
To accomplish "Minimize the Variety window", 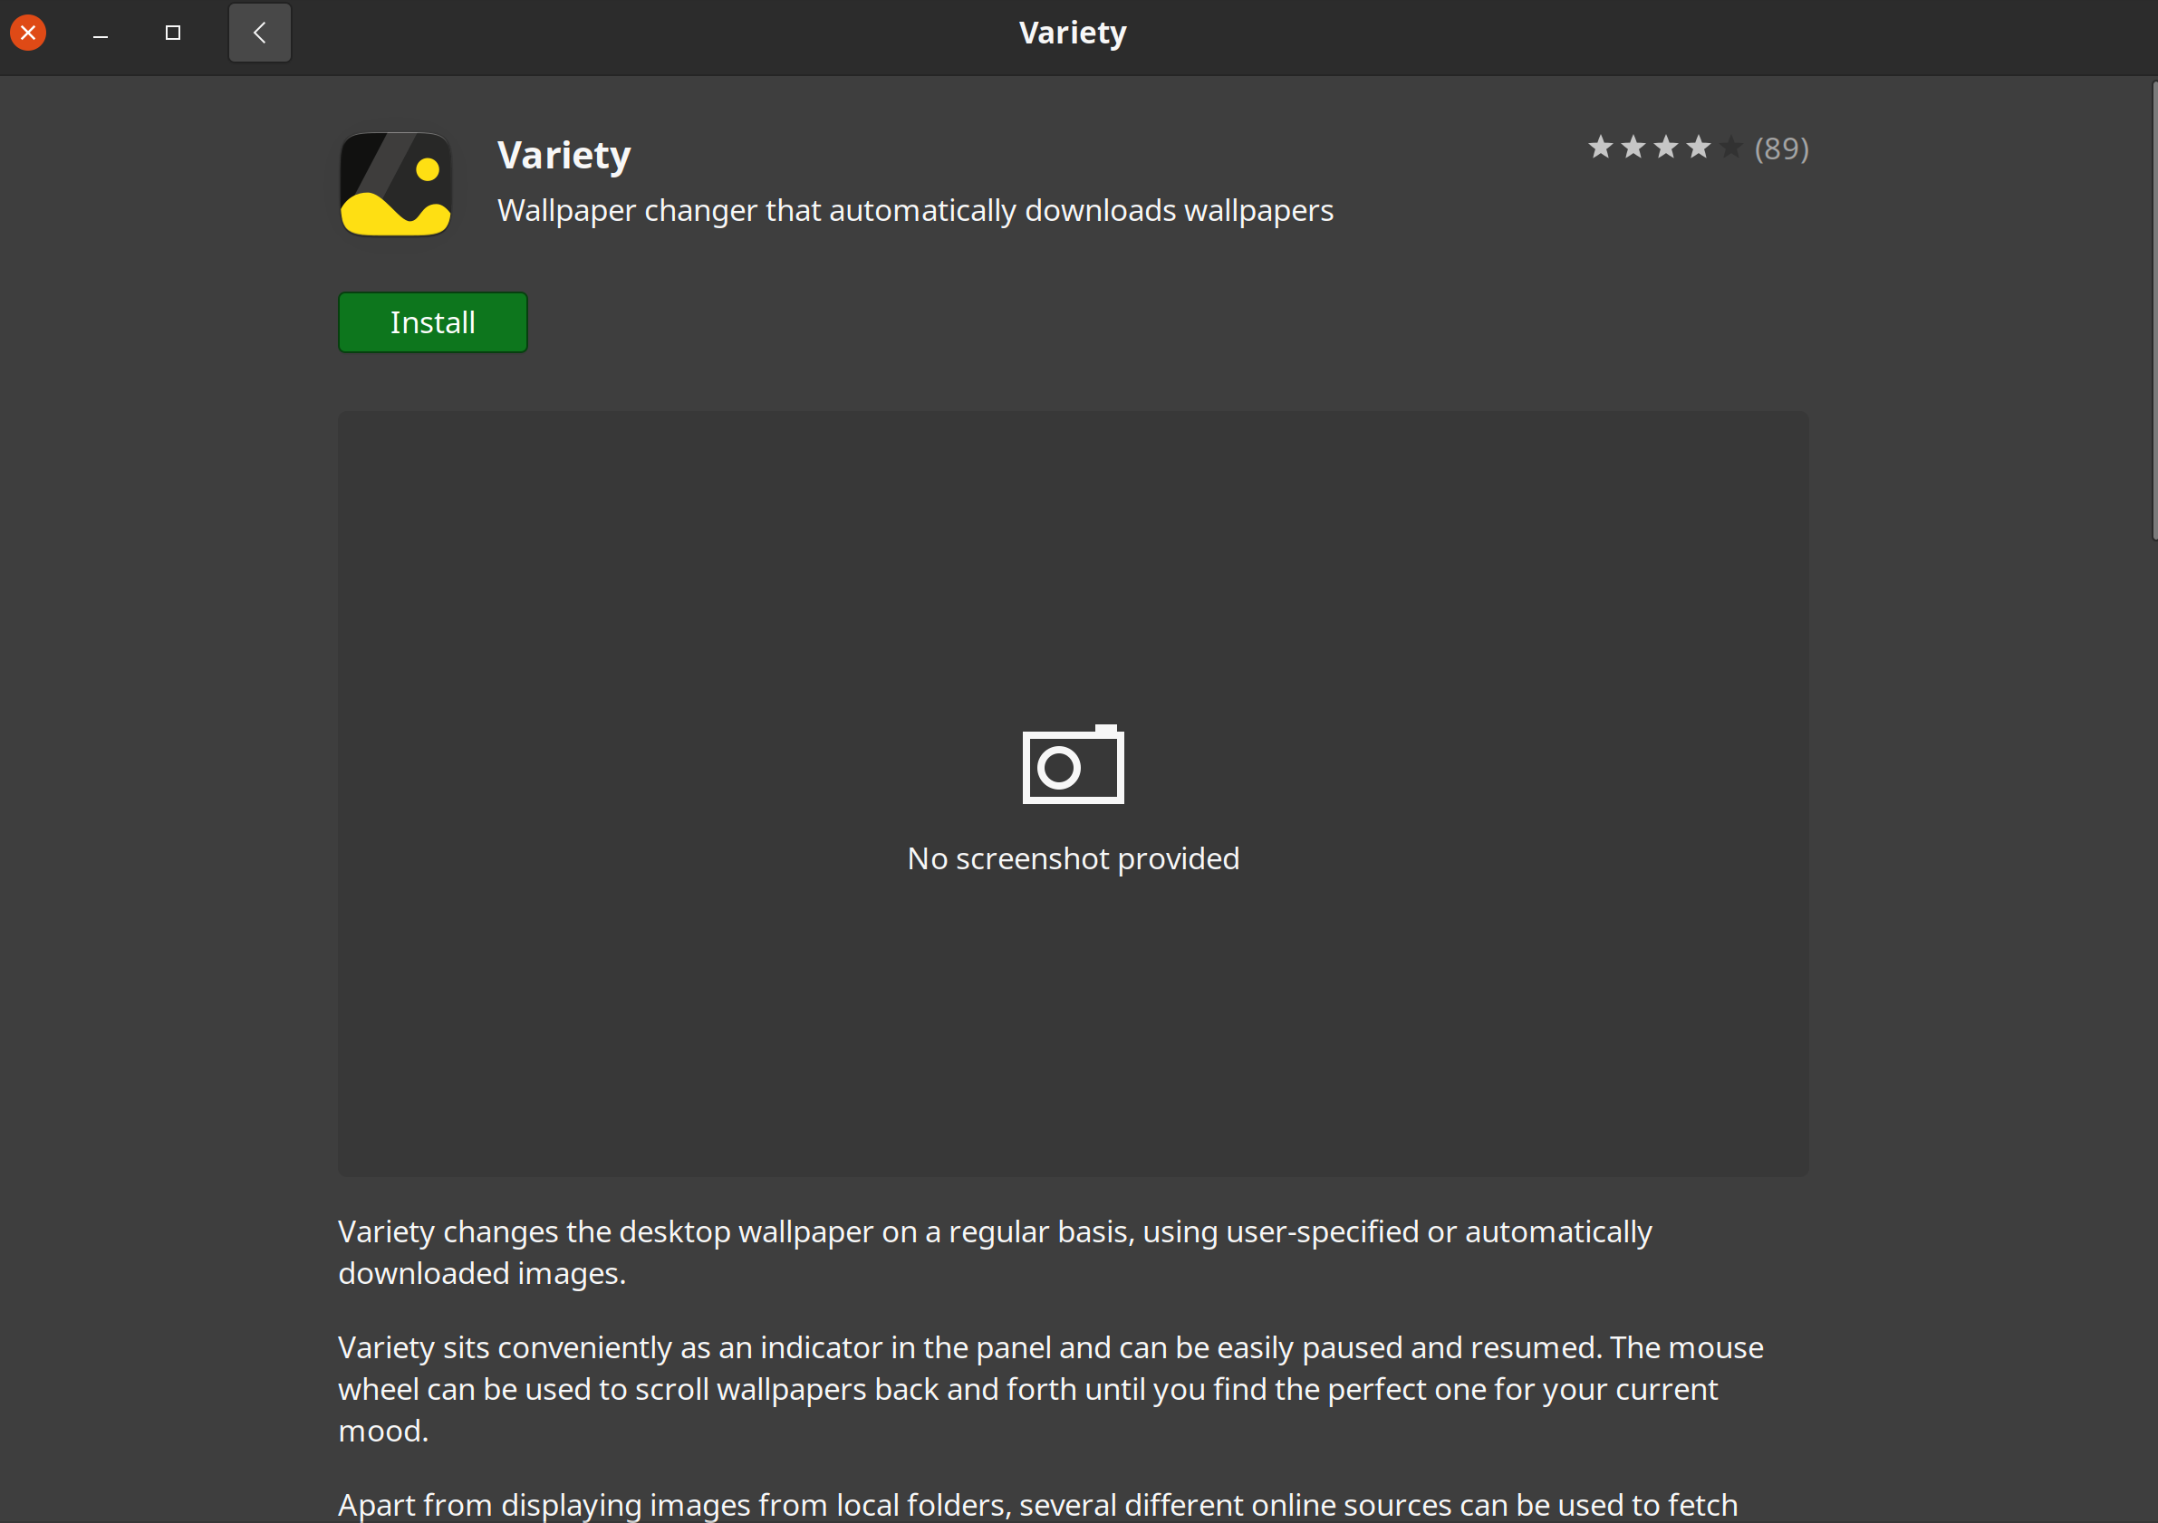I will pyautogui.click(x=100, y=33).
